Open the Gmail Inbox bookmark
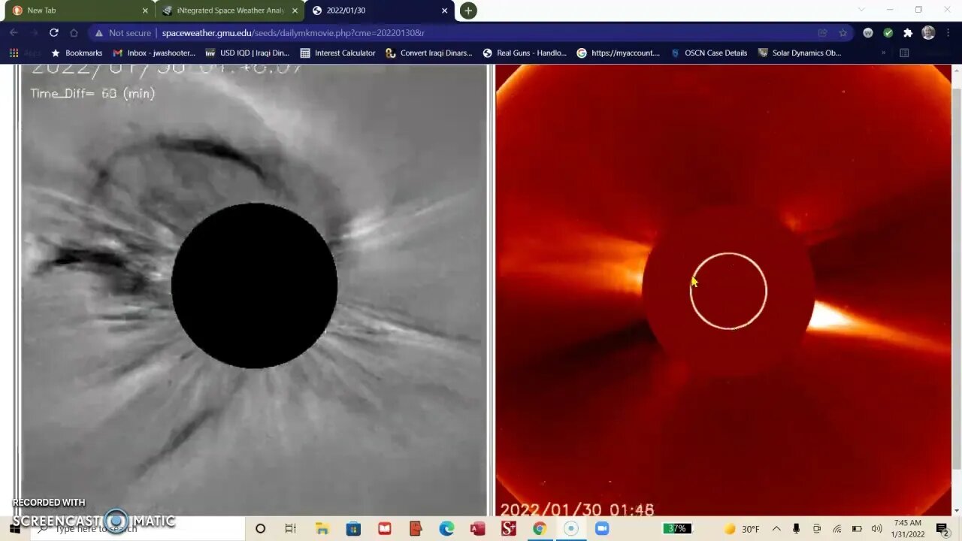Viewport: 962px width, 541px height. (154, 53)
